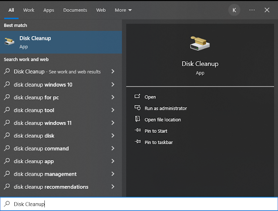Click the search box containing Disk Cleanup
278x211 pixels.
(139, 204)
